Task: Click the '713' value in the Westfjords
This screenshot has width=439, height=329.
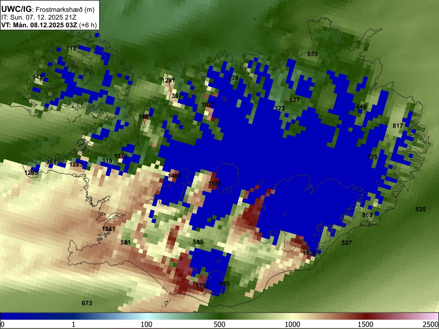Action: [71, 48]
